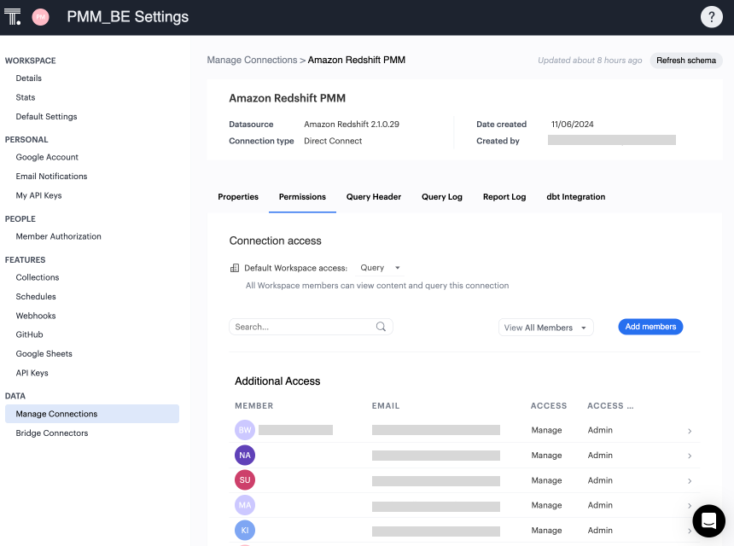The image size is (734, 546).
Task: Expand the SU member row chevron
Action: pos(690,481)
